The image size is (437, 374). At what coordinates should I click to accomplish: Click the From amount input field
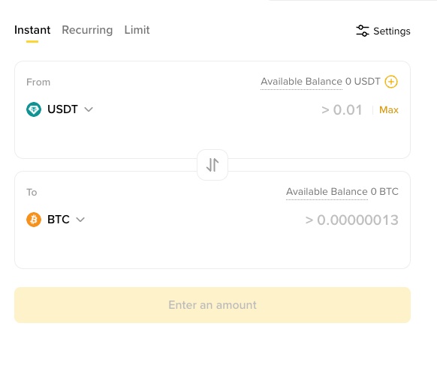[x=342, y=110]
